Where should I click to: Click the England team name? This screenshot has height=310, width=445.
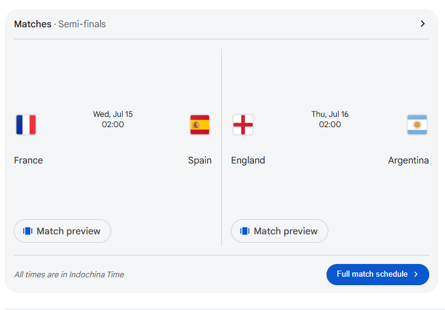(248, 160)
